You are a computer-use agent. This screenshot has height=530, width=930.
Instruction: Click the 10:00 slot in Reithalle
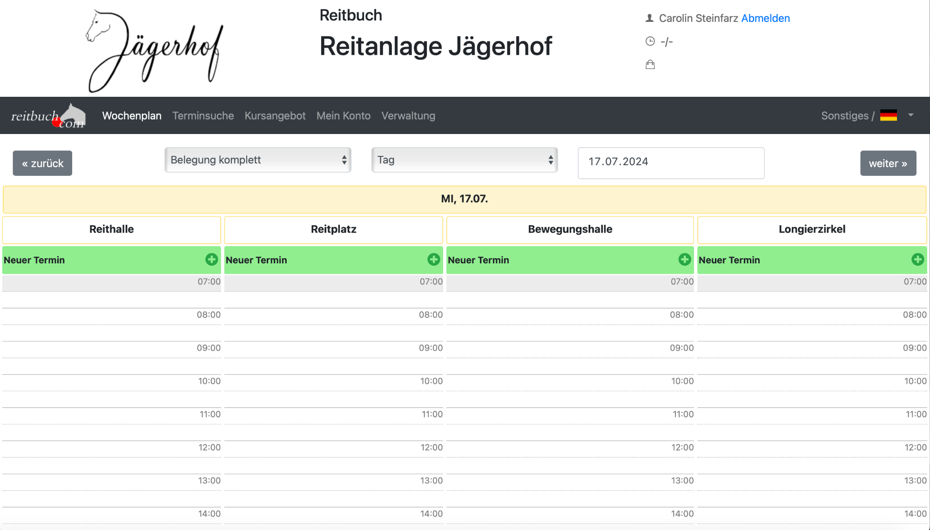tap(111, 382)
